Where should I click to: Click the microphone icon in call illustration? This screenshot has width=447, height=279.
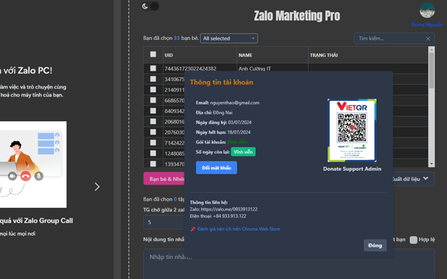[39, 176]
